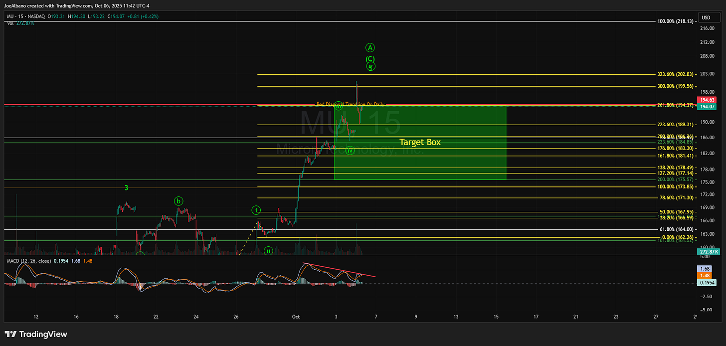The width and height of the screenshot is (726, 346).
Task: Select the circled iv wave label
Action: tap(350, 150)
